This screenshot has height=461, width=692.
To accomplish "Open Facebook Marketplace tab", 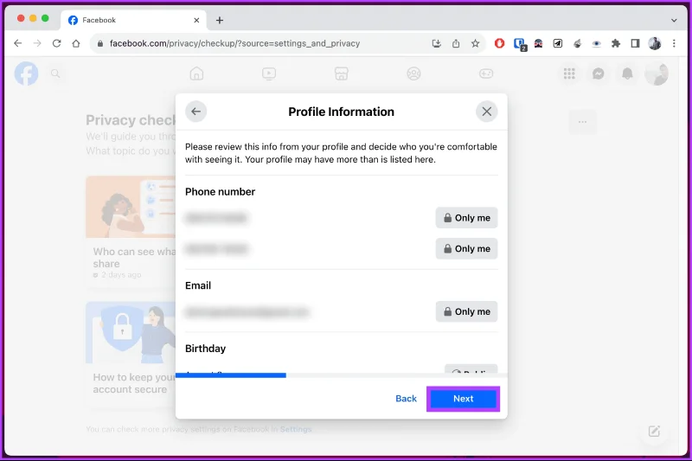I will click(x=341, y=74).
